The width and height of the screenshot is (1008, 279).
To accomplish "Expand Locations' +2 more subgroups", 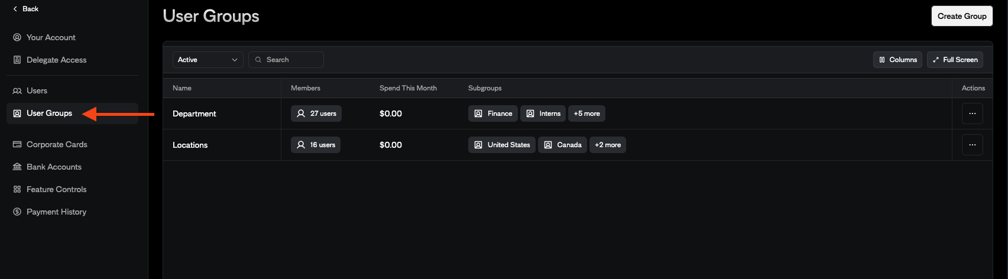I will [x=608, y=145].
